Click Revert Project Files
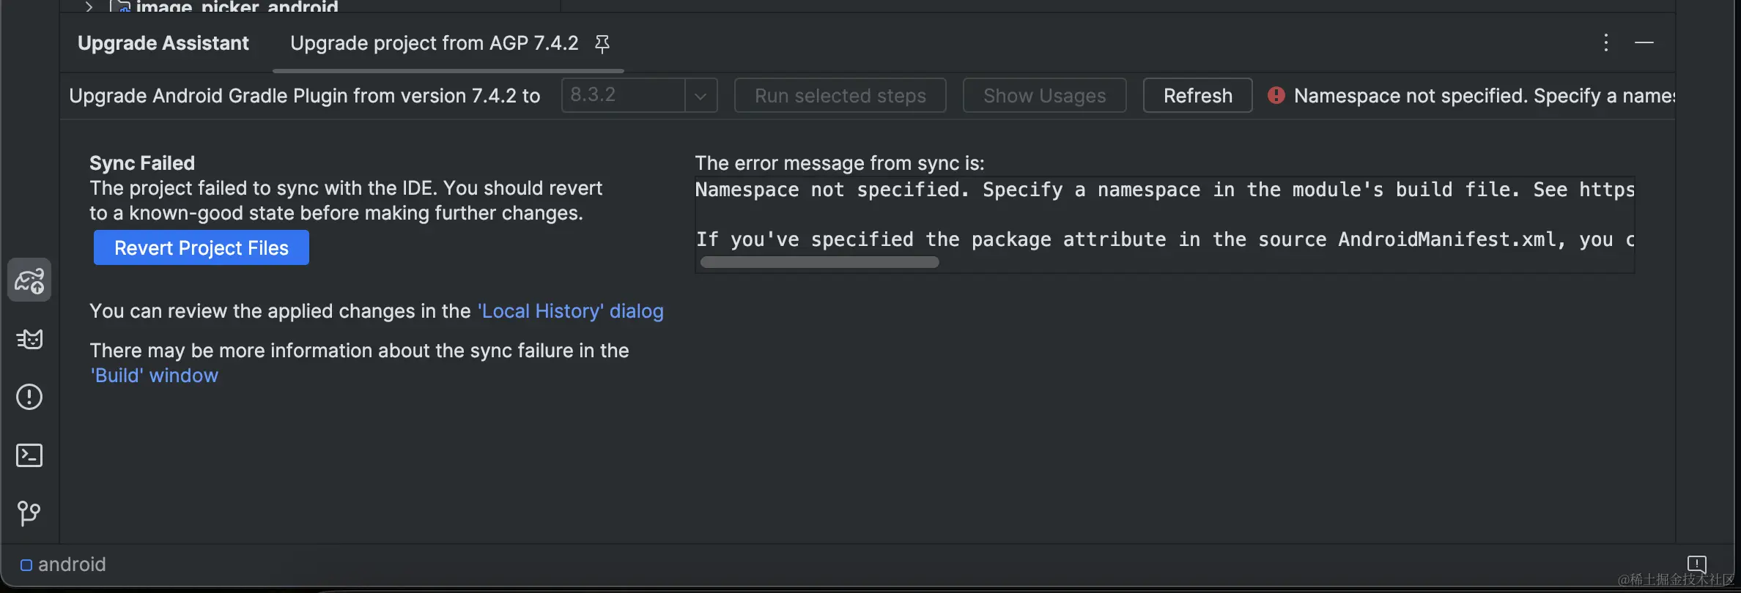This screenshot has width=1741, height=593. [202, 247]
